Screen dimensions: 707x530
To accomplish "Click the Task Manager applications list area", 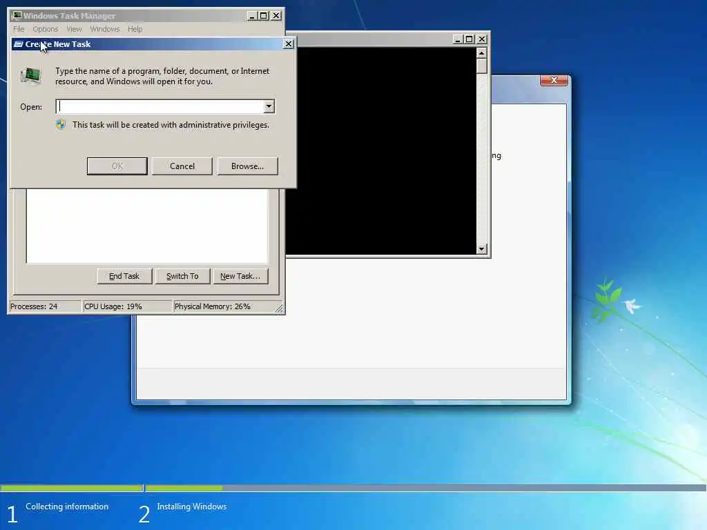I will pyautogui.click(x=147, y=226).
